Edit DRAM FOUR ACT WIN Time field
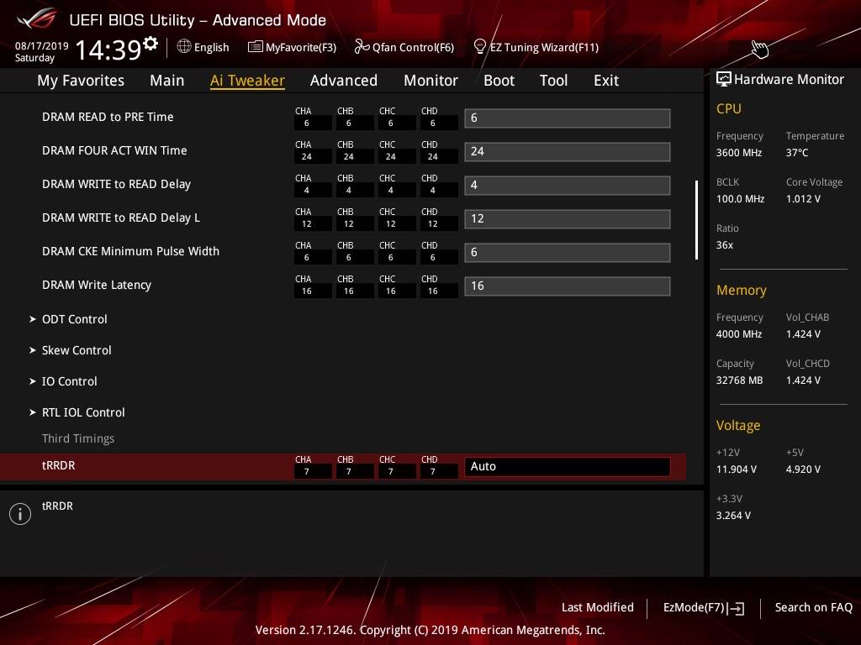 tap(568, 151)
